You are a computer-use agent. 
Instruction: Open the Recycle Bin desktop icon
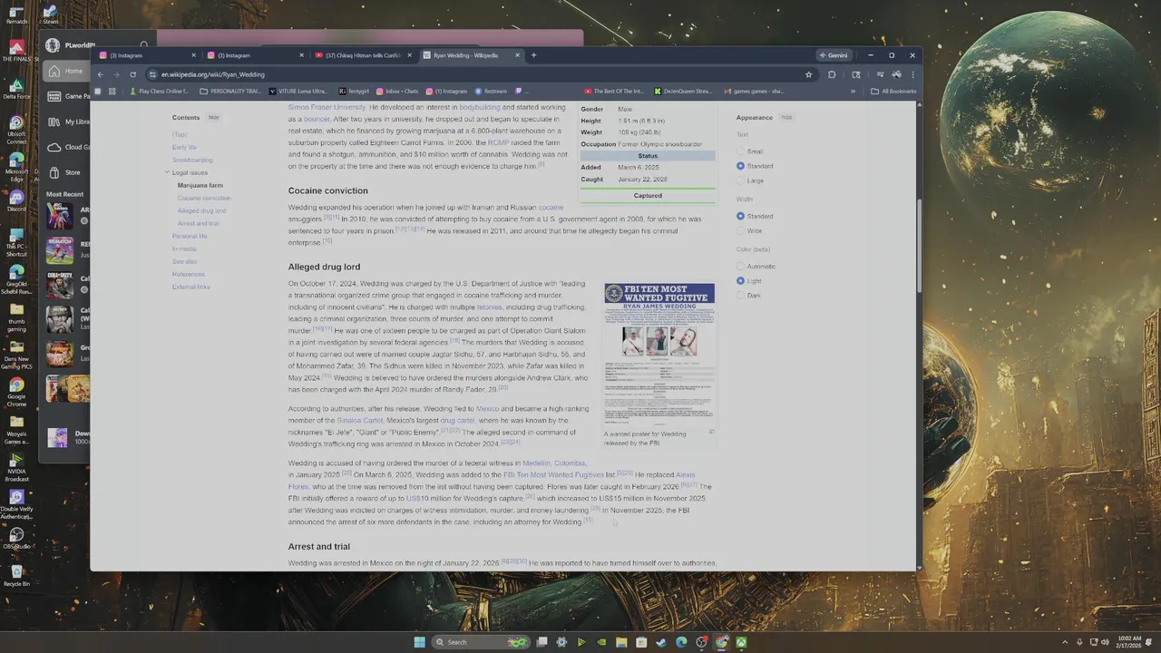click(15, 576)
